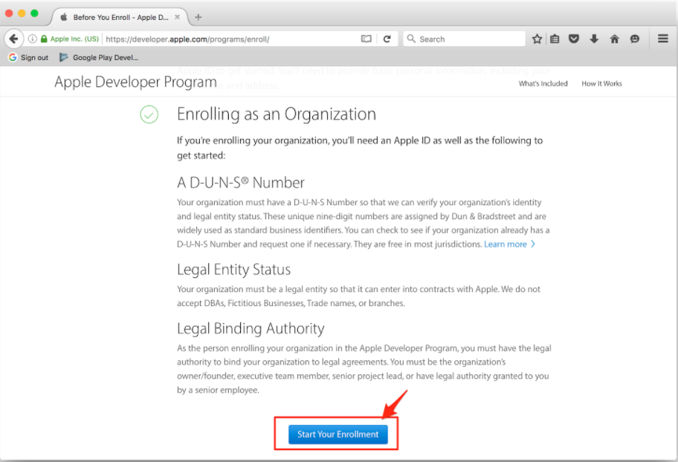Click the Legal Binding Authority heading
The image size is (678, 462).
(x=251, y=329)
